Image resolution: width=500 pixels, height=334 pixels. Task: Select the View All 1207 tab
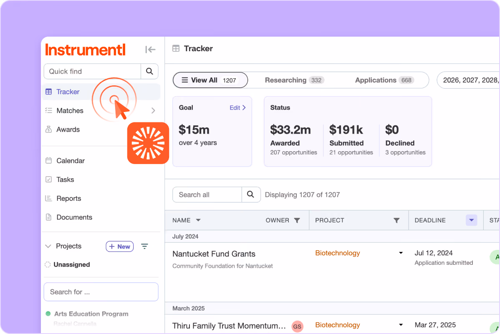click(210, 80)
